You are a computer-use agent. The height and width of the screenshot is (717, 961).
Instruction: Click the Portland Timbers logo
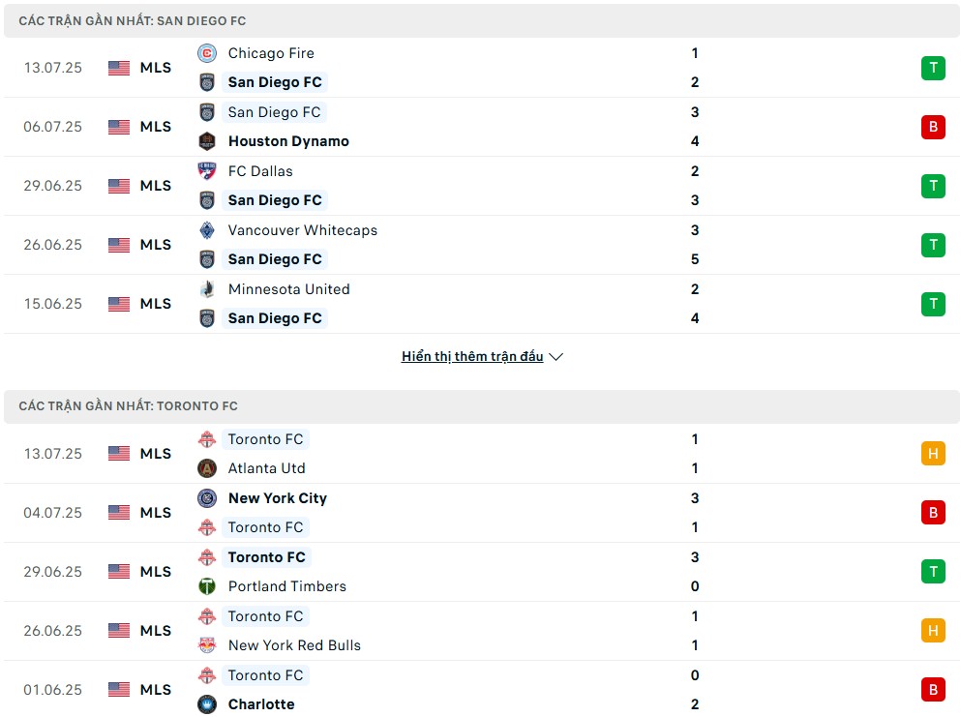tap(207, 586)
